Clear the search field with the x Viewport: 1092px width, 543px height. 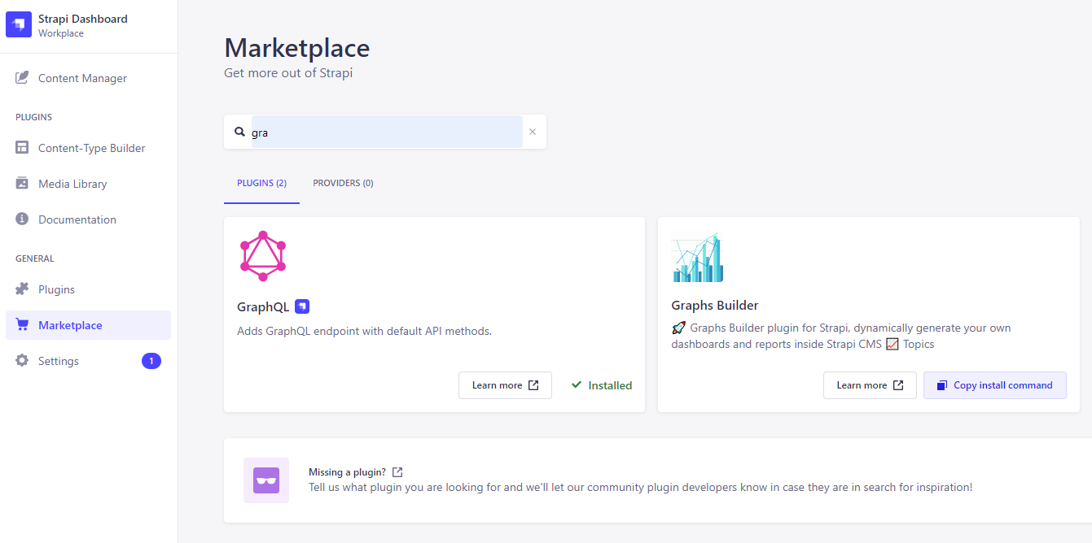click(x=533, y=132)
